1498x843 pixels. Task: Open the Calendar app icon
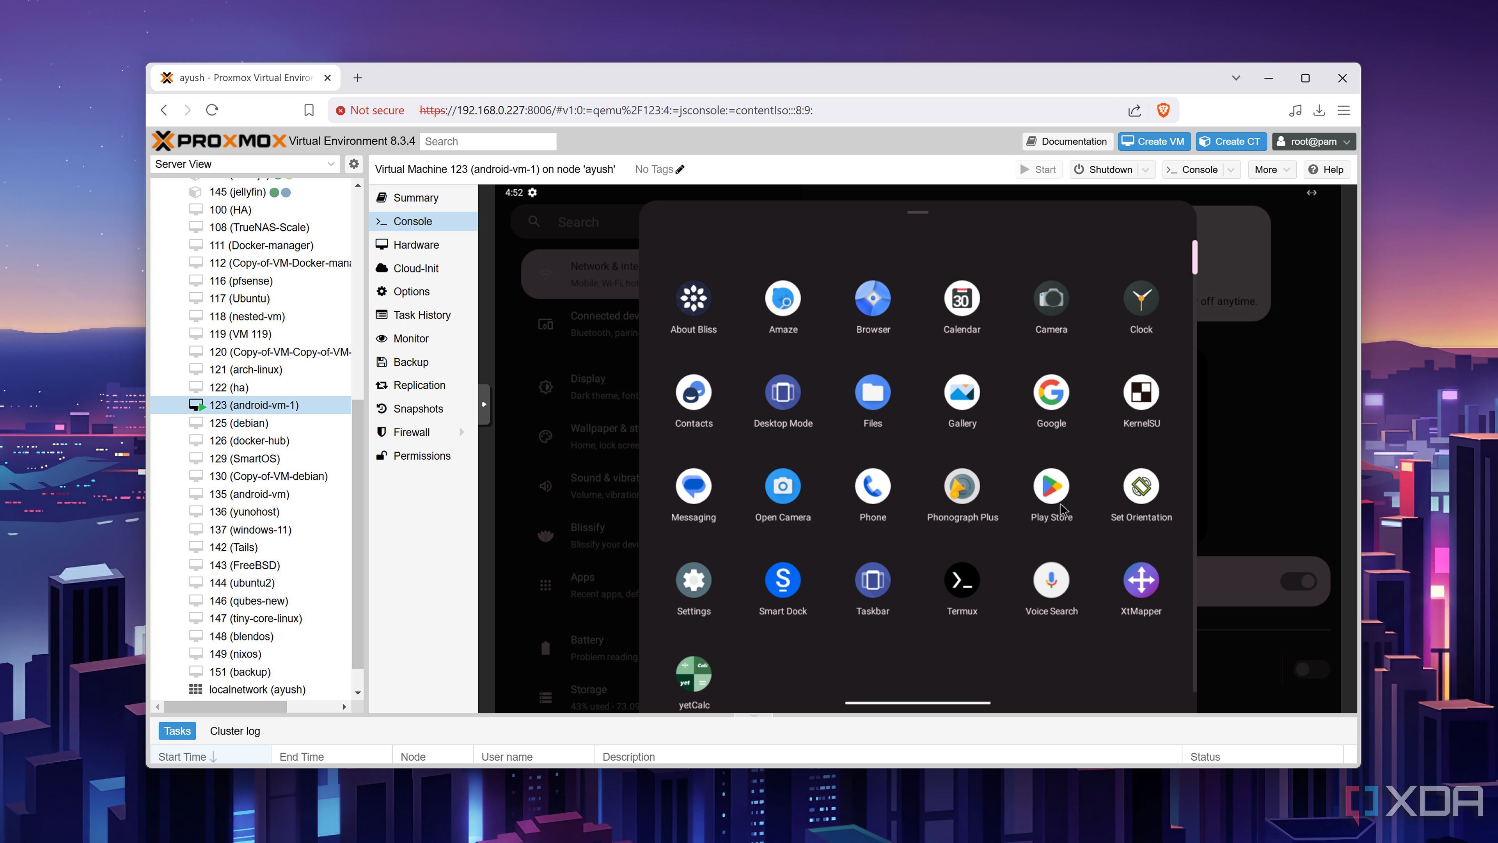[962, 299]
